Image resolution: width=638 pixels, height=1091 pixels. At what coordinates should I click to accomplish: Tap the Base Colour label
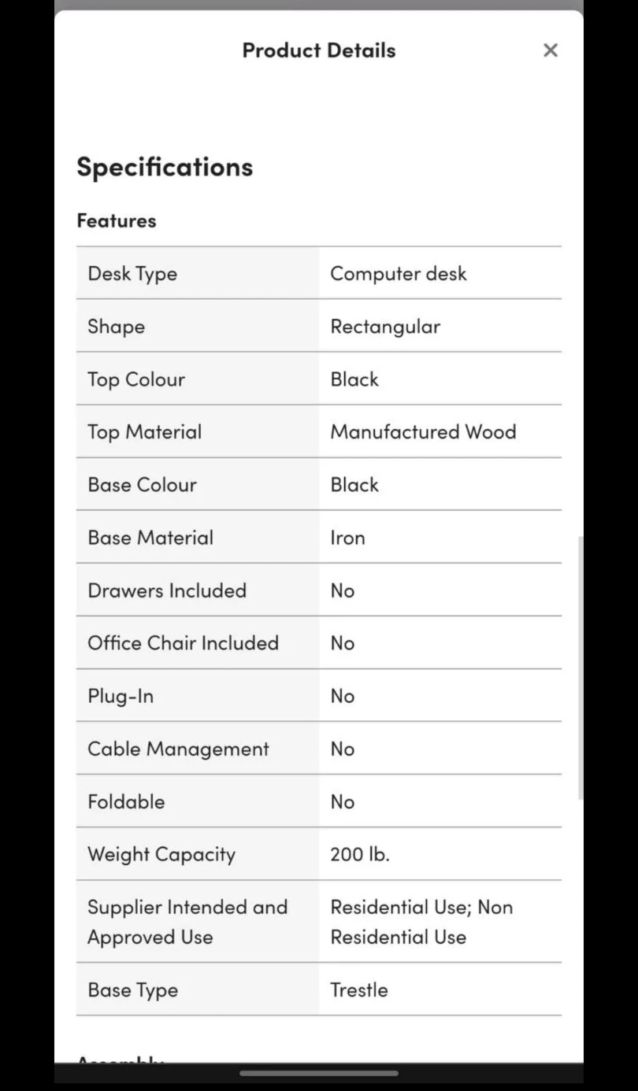[x=143, y=484]
